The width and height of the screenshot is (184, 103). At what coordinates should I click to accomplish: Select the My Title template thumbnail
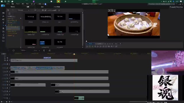coord(60,42)
